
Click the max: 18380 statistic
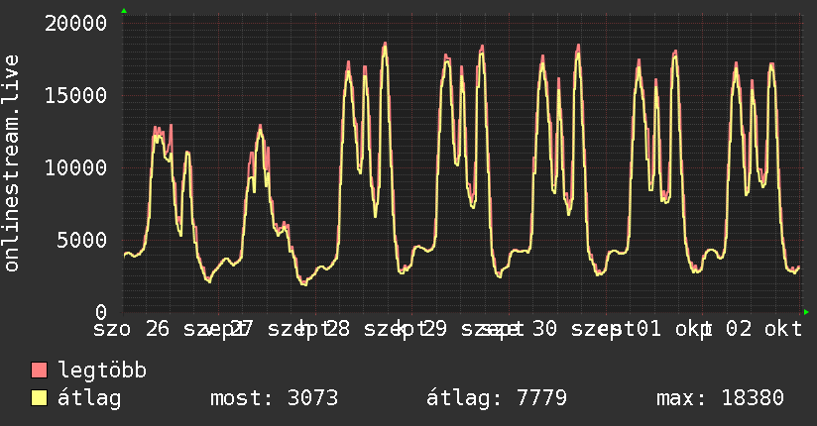point(720,398)
